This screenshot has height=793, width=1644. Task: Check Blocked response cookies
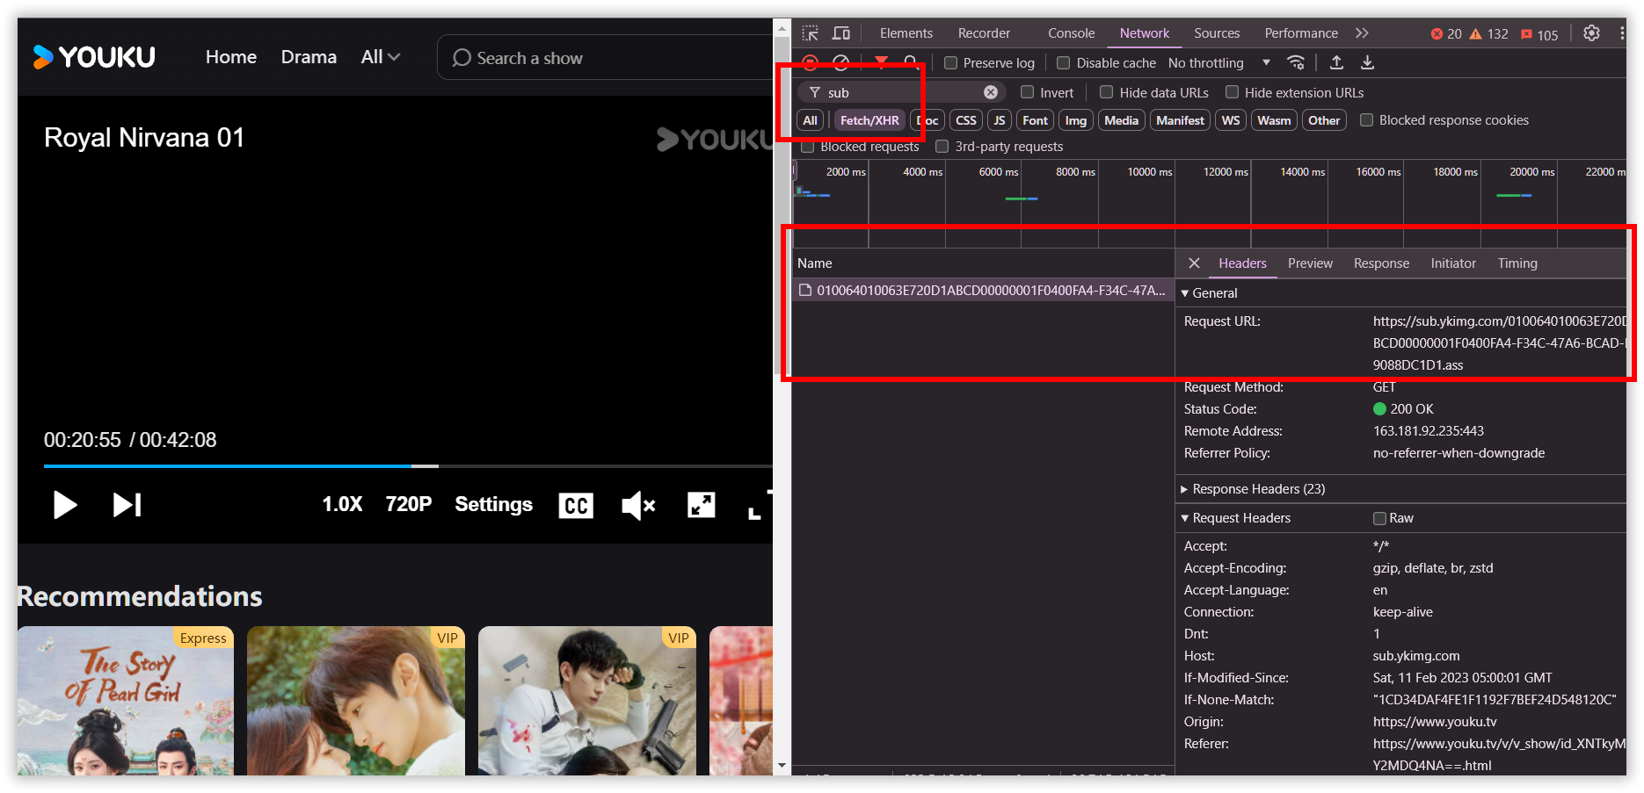(1366, 120)
